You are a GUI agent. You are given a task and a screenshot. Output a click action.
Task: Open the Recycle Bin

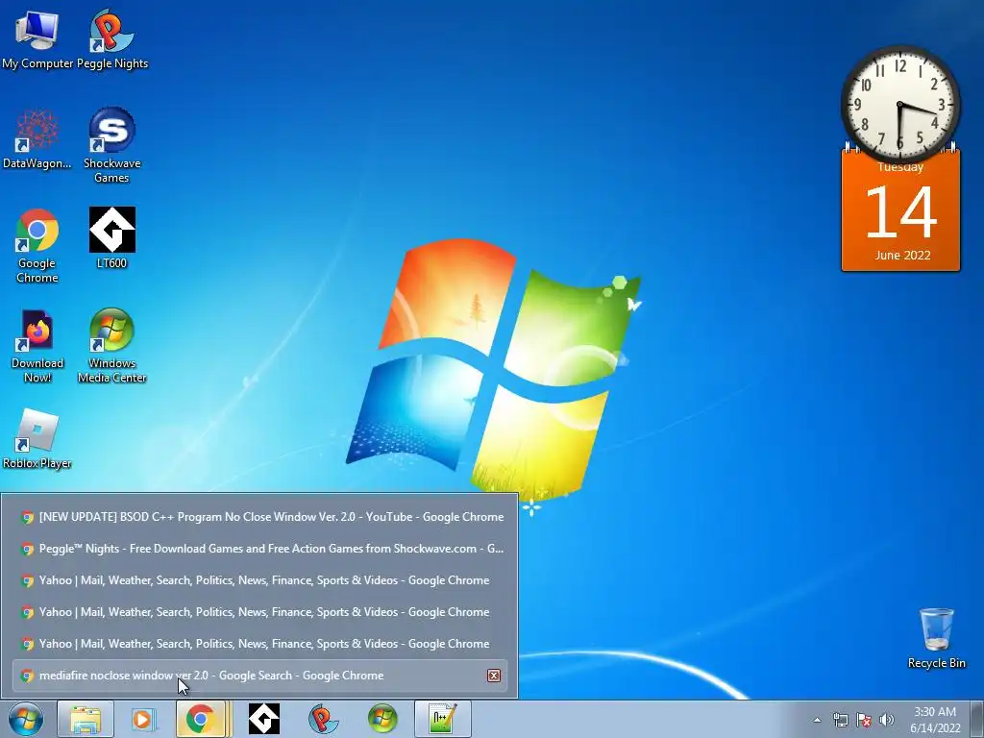pyautogui.click(x=936, y=638)
